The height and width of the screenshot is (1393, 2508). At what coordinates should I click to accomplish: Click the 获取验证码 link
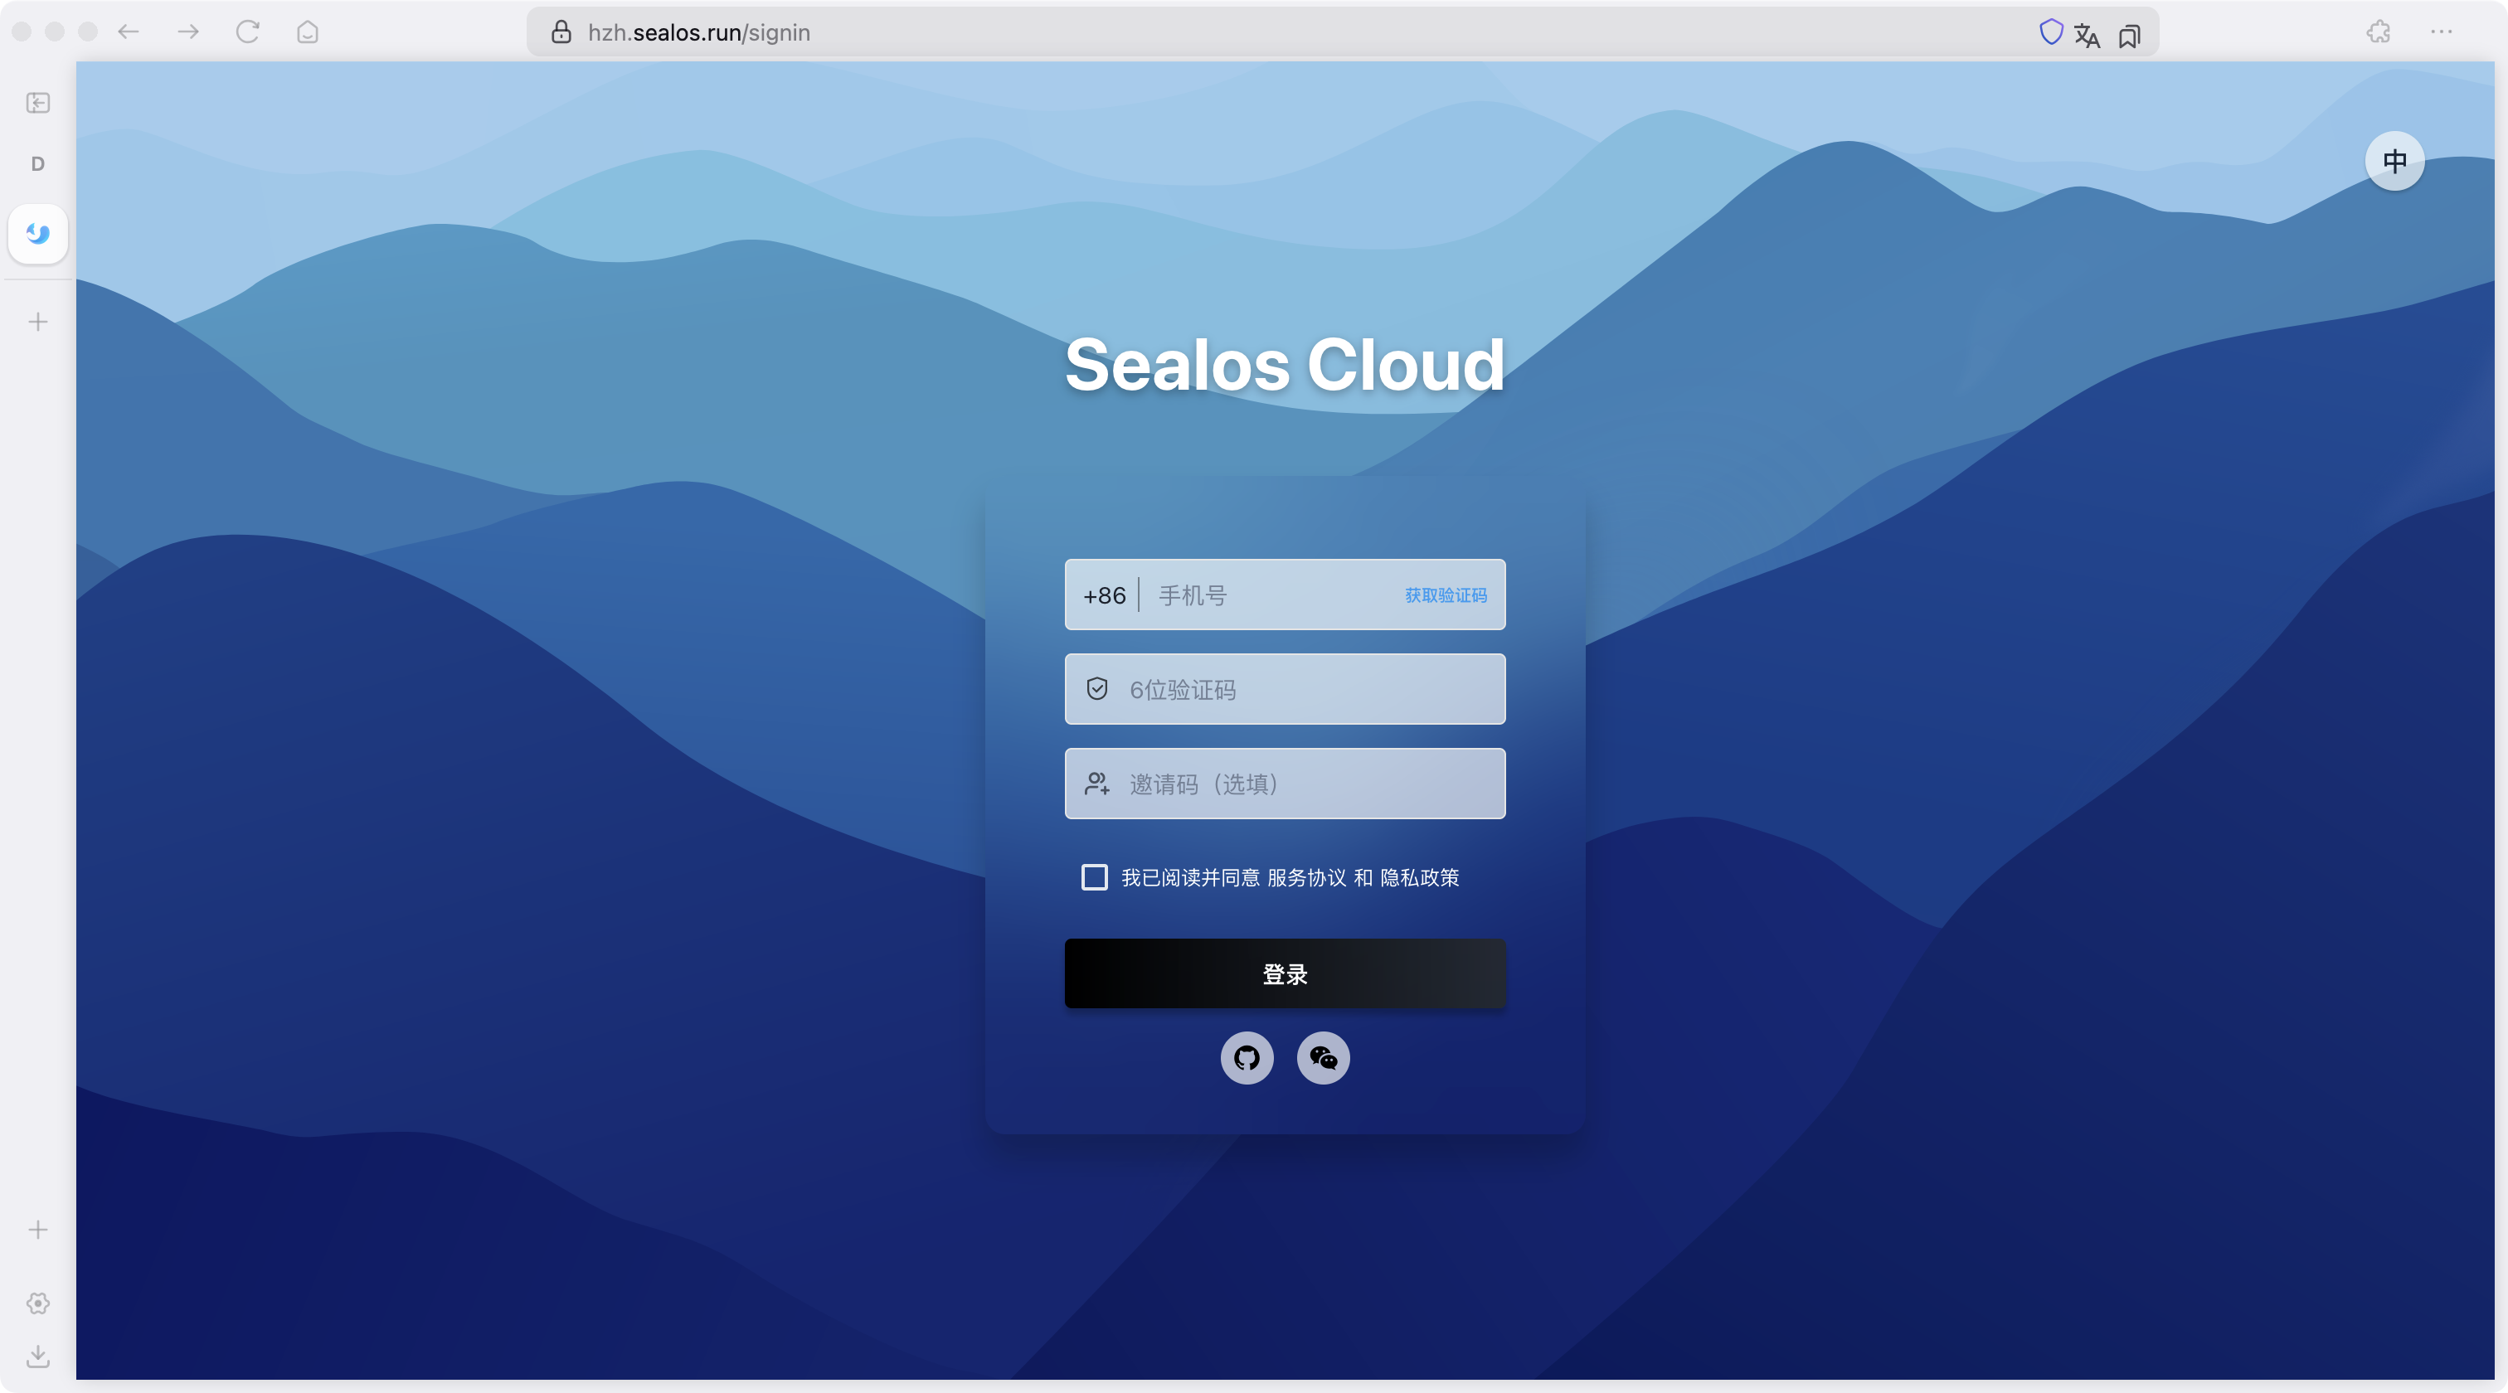coord(1445,595)
